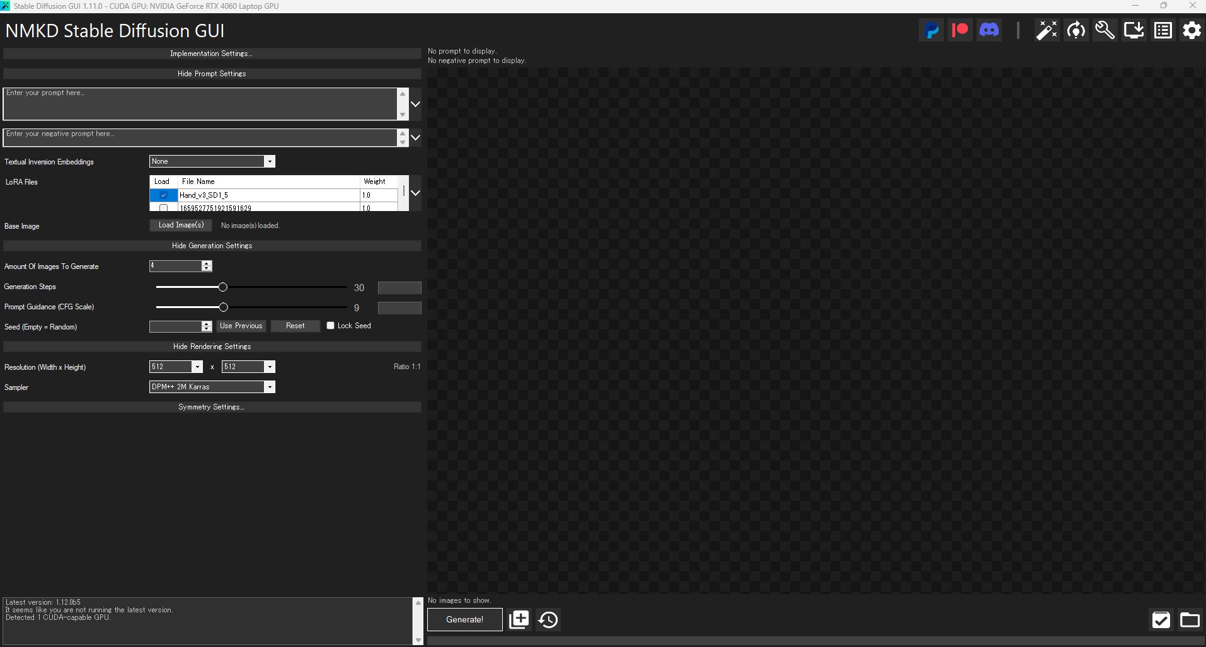Open the logs list icon
The image size is (1206, 647).
tap(1163, 30)
